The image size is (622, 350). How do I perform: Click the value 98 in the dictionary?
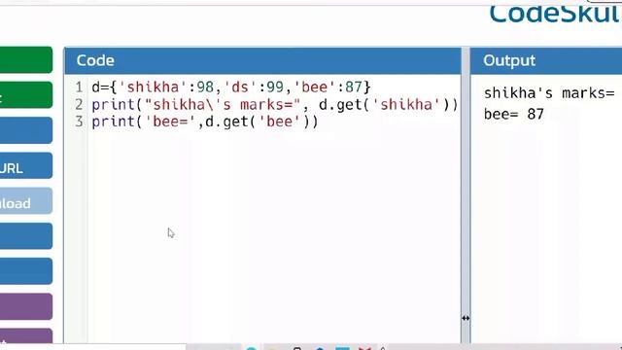tap(205, 87)
